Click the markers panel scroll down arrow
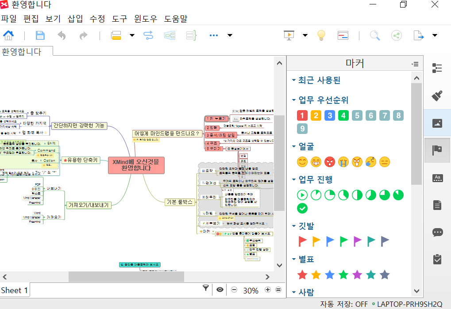Screen dimensions: 451x309 416,291
